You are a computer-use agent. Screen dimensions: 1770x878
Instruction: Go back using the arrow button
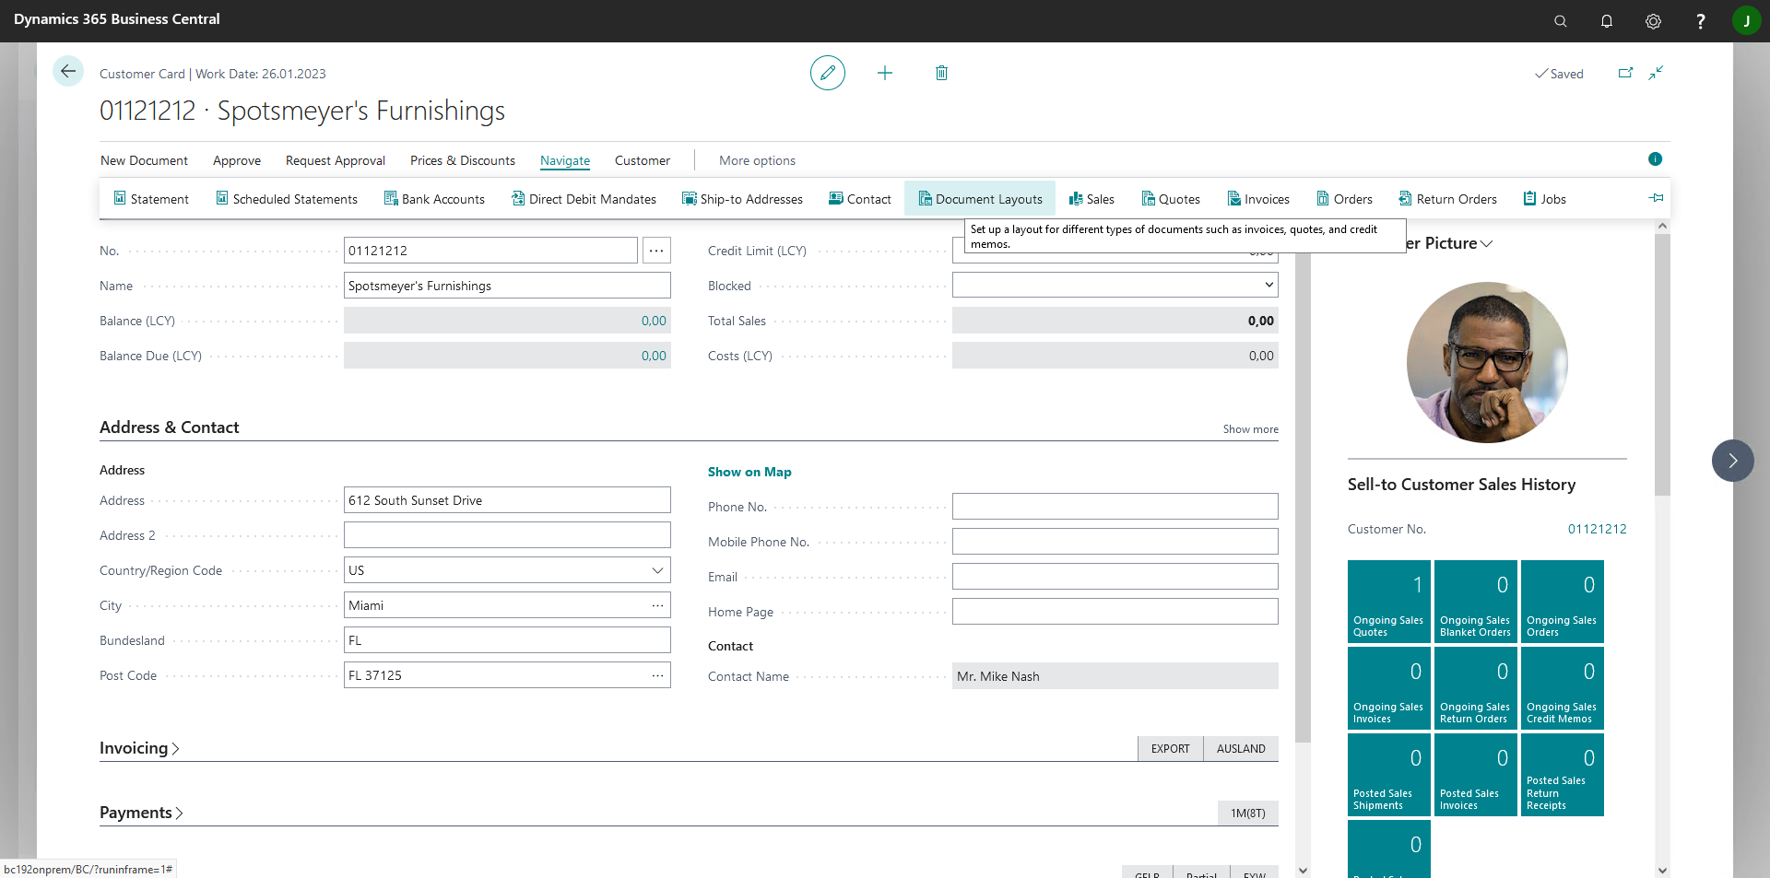[68, 72]
